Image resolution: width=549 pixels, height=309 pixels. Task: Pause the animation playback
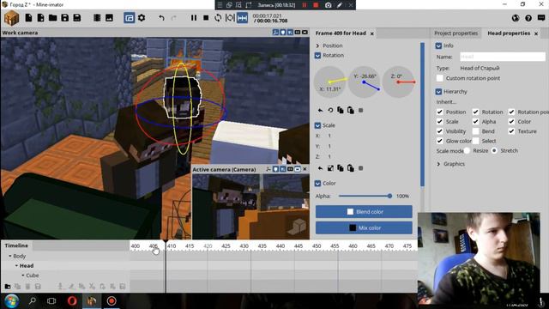[194, 17]
